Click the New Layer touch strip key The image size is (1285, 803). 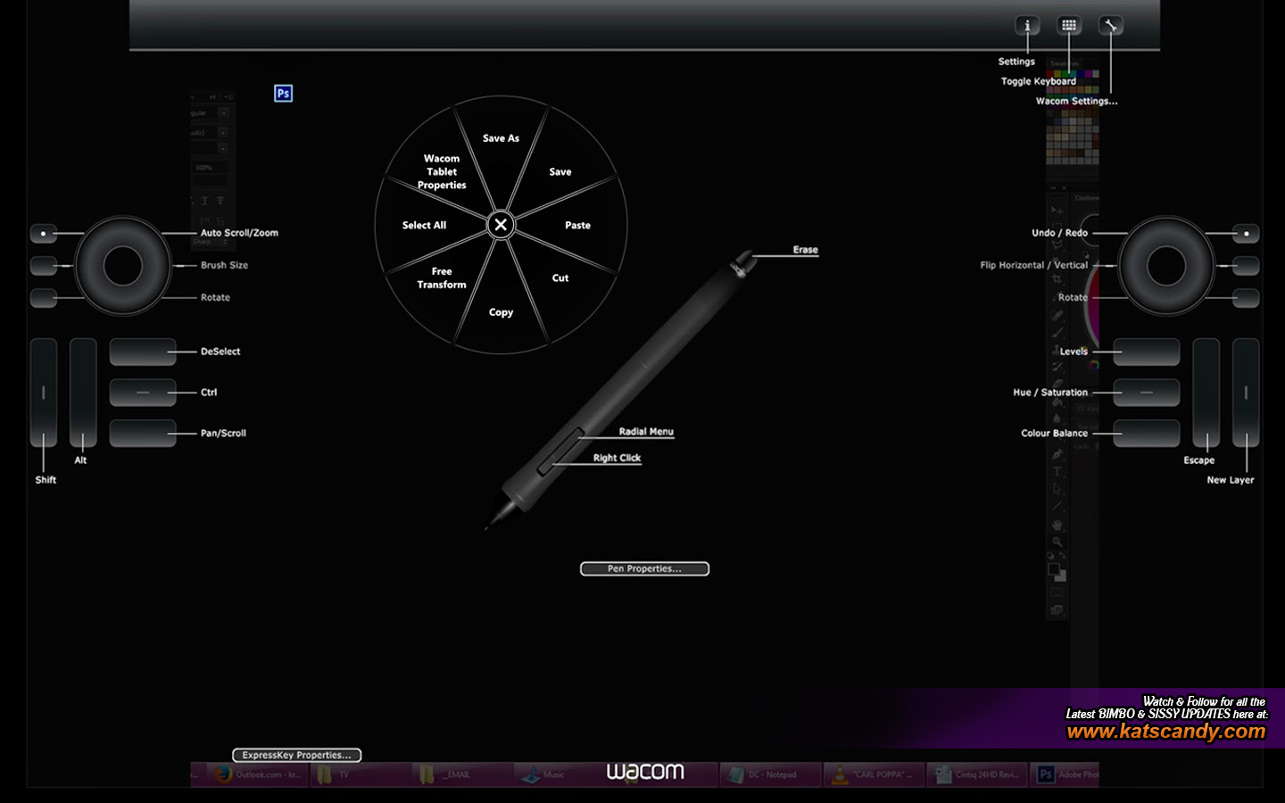1246,393
